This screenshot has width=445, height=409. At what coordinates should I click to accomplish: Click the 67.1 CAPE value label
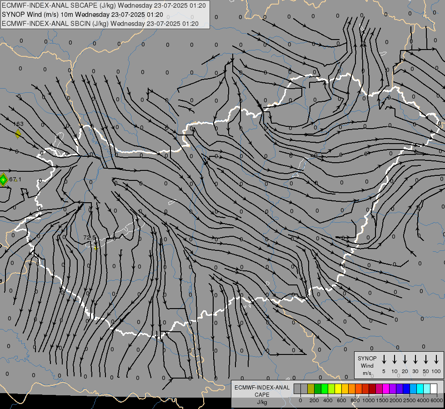click(15, 180)
